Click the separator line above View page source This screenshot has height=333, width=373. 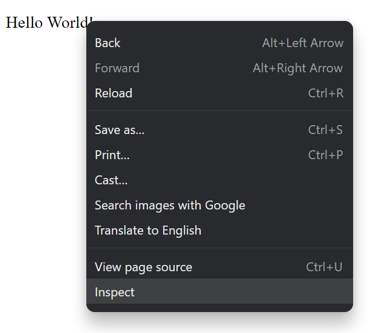pos(220,248)
